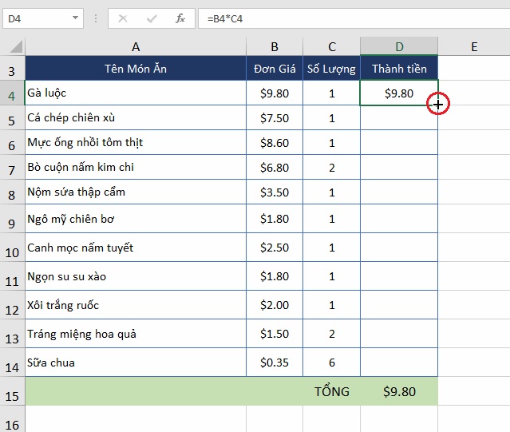Click the 'TỔNG' label cell
The image size is (510, 432).
coord(331,391)
